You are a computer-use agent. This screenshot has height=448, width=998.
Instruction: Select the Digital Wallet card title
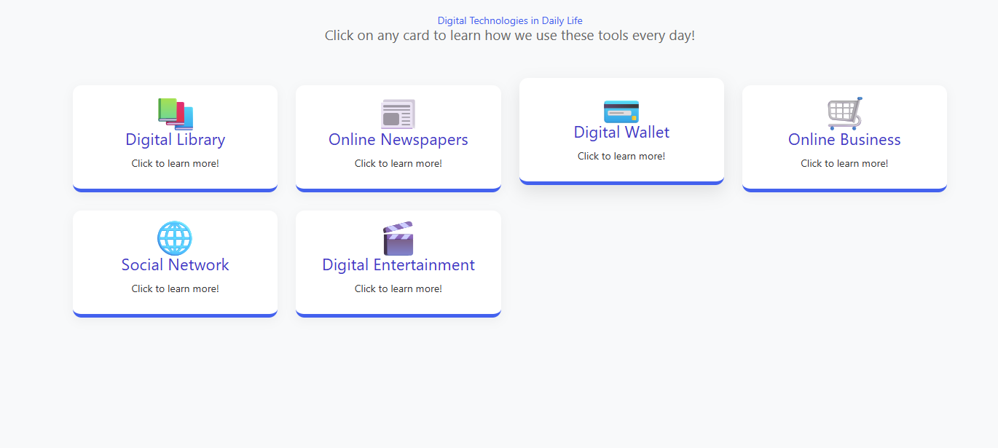click(621, 132)
